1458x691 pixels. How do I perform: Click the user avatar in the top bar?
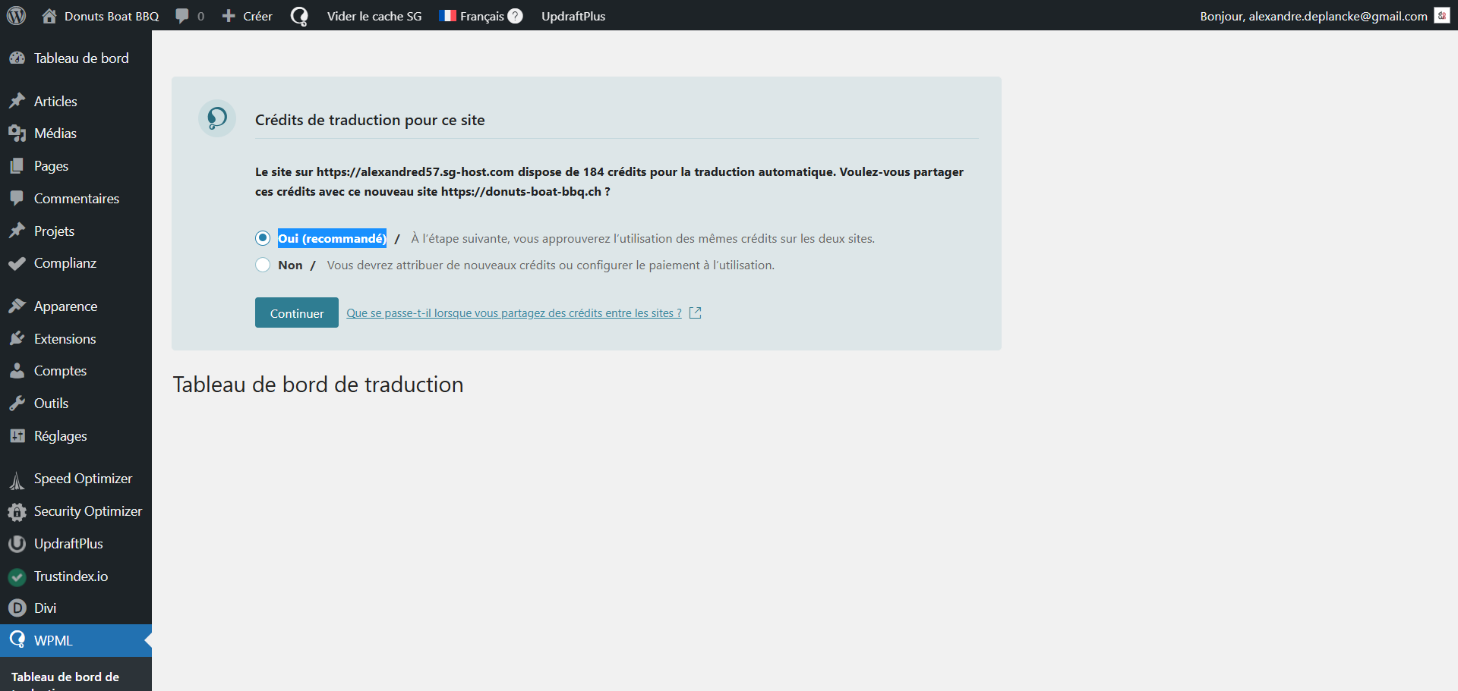(1442, 15)
